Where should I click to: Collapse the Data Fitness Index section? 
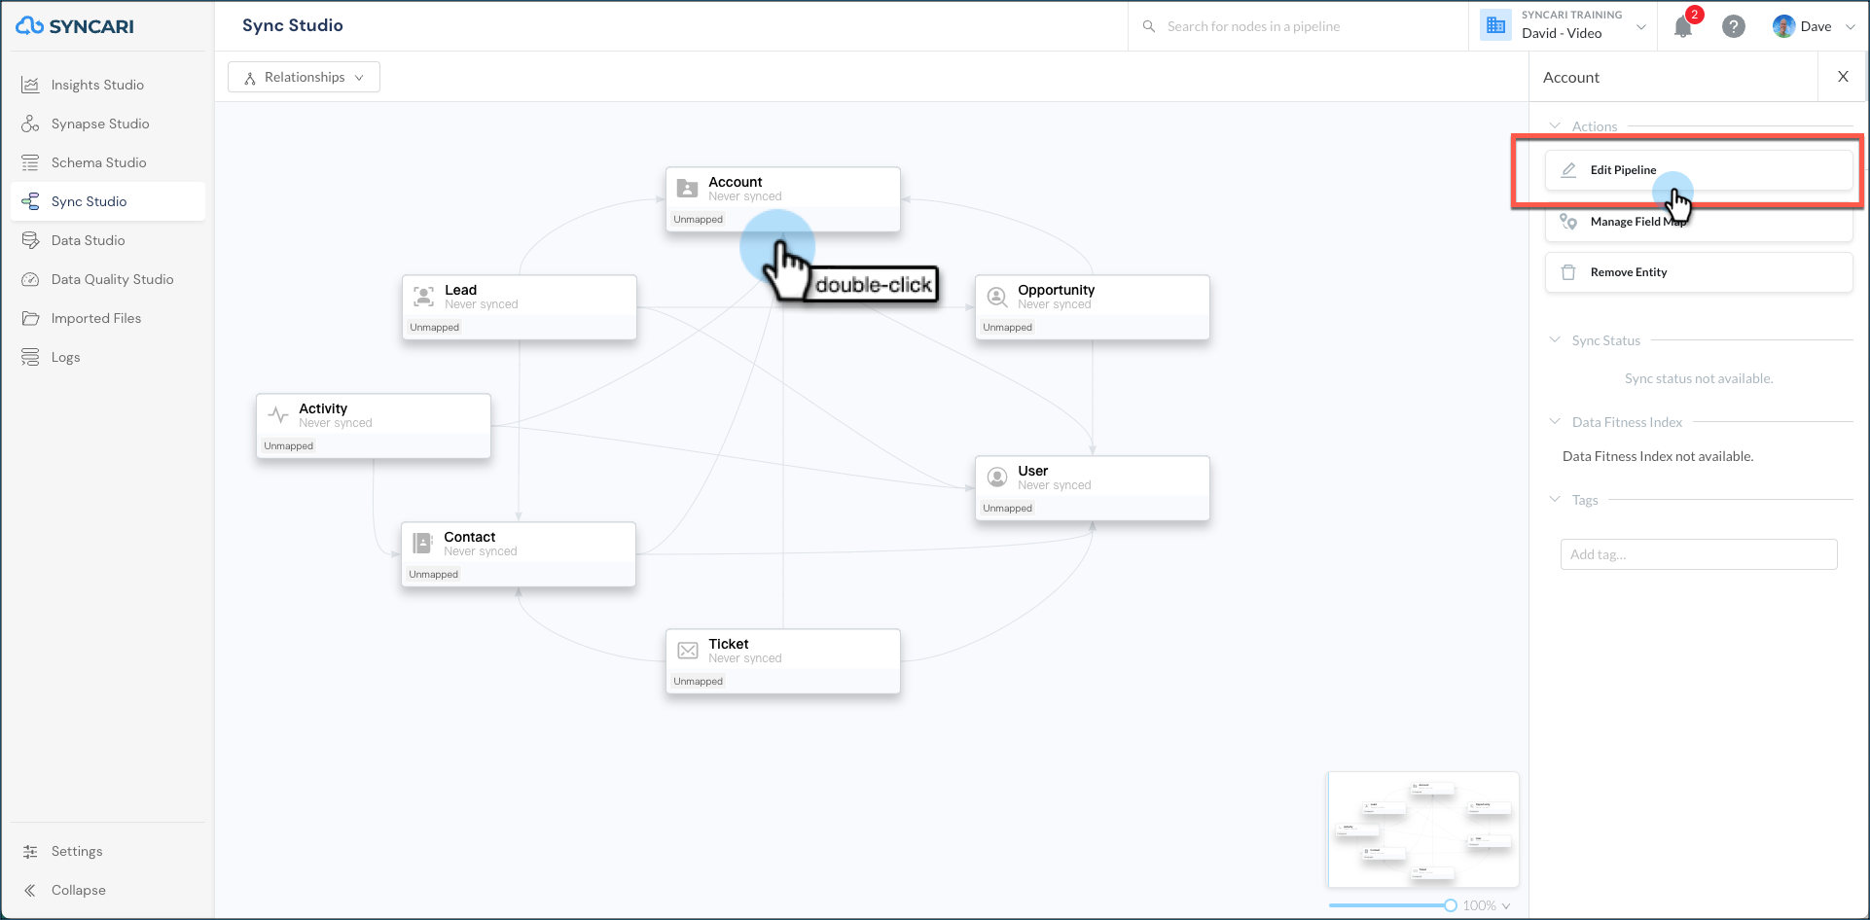pyautogui.click(x=1555, y=421)
